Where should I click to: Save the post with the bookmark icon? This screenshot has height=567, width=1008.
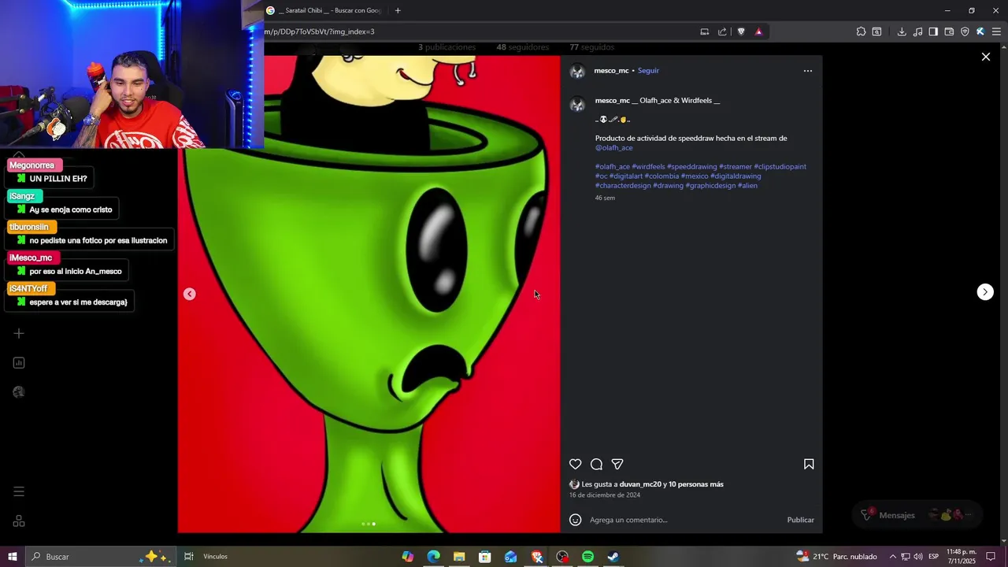(809, 464)
